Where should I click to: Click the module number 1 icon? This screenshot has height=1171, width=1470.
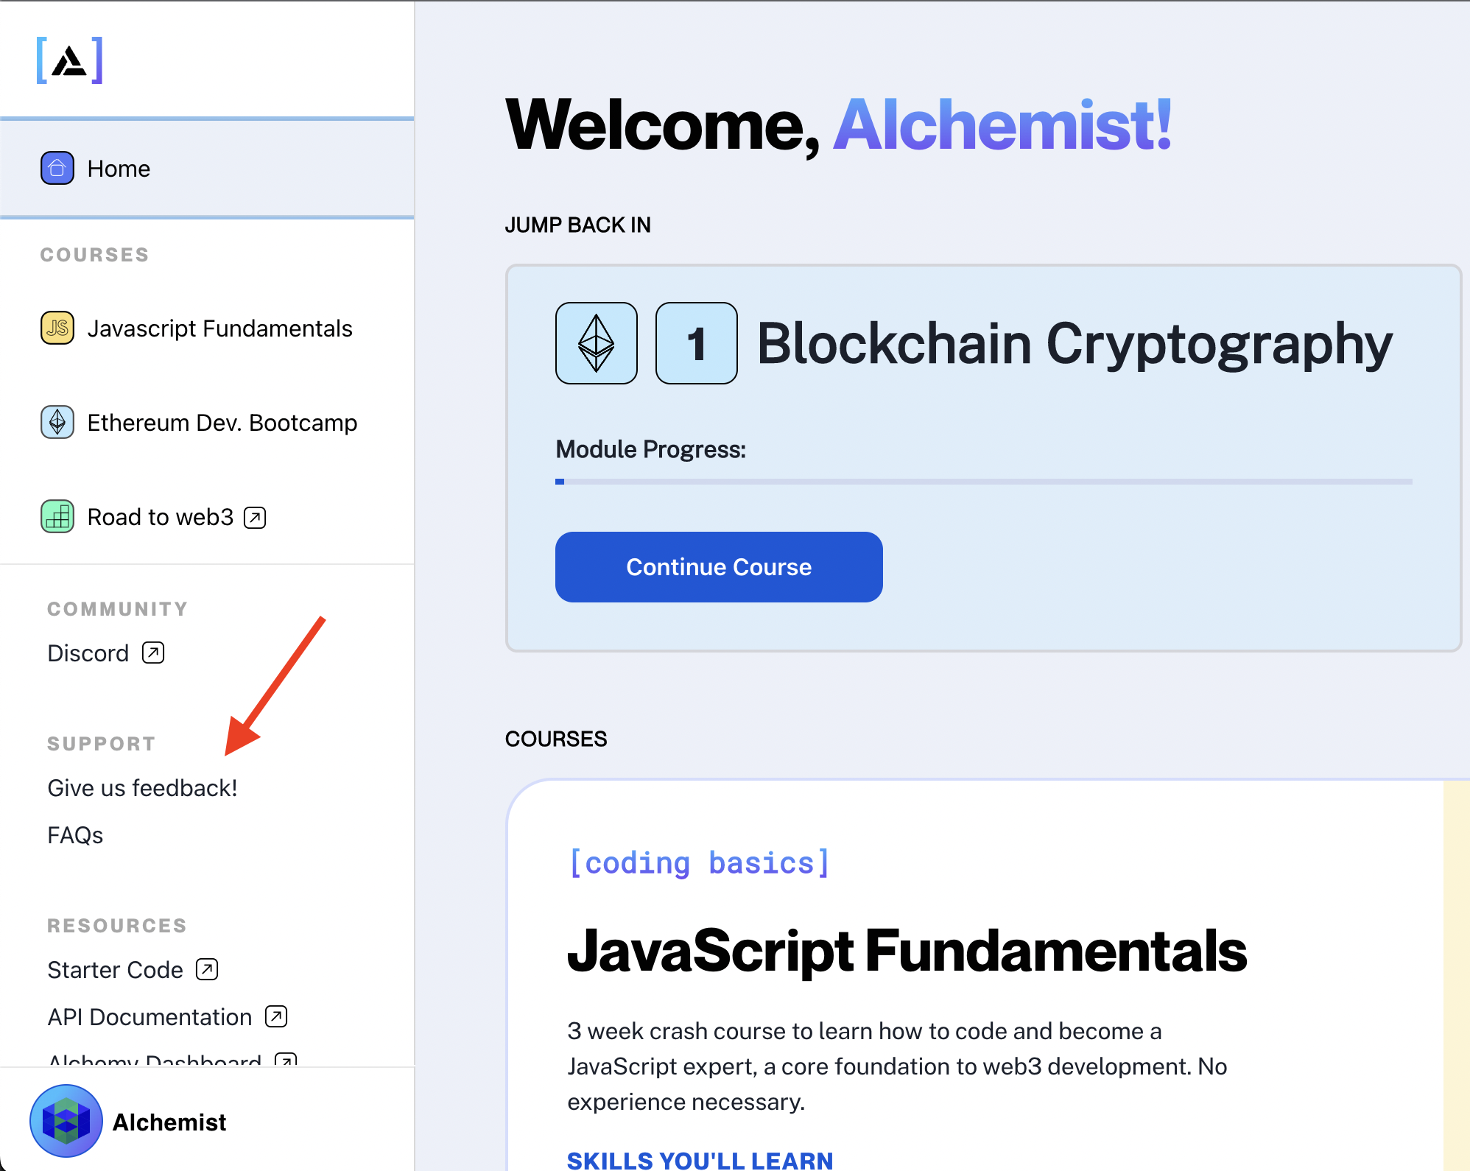click(695, 343)
